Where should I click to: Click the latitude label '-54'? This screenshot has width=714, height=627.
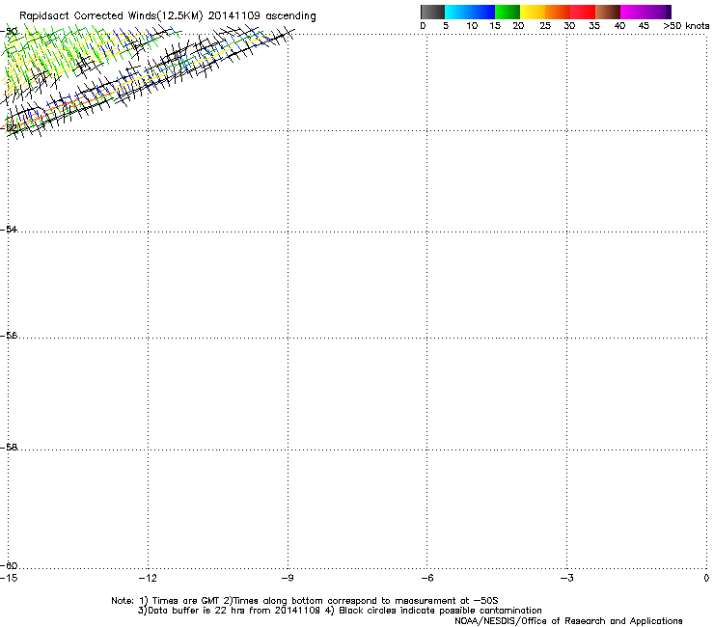point(9,229)
